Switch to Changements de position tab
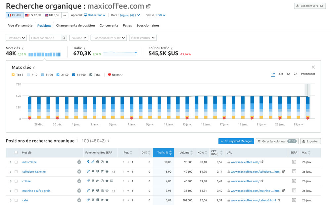 click(75, 25)
